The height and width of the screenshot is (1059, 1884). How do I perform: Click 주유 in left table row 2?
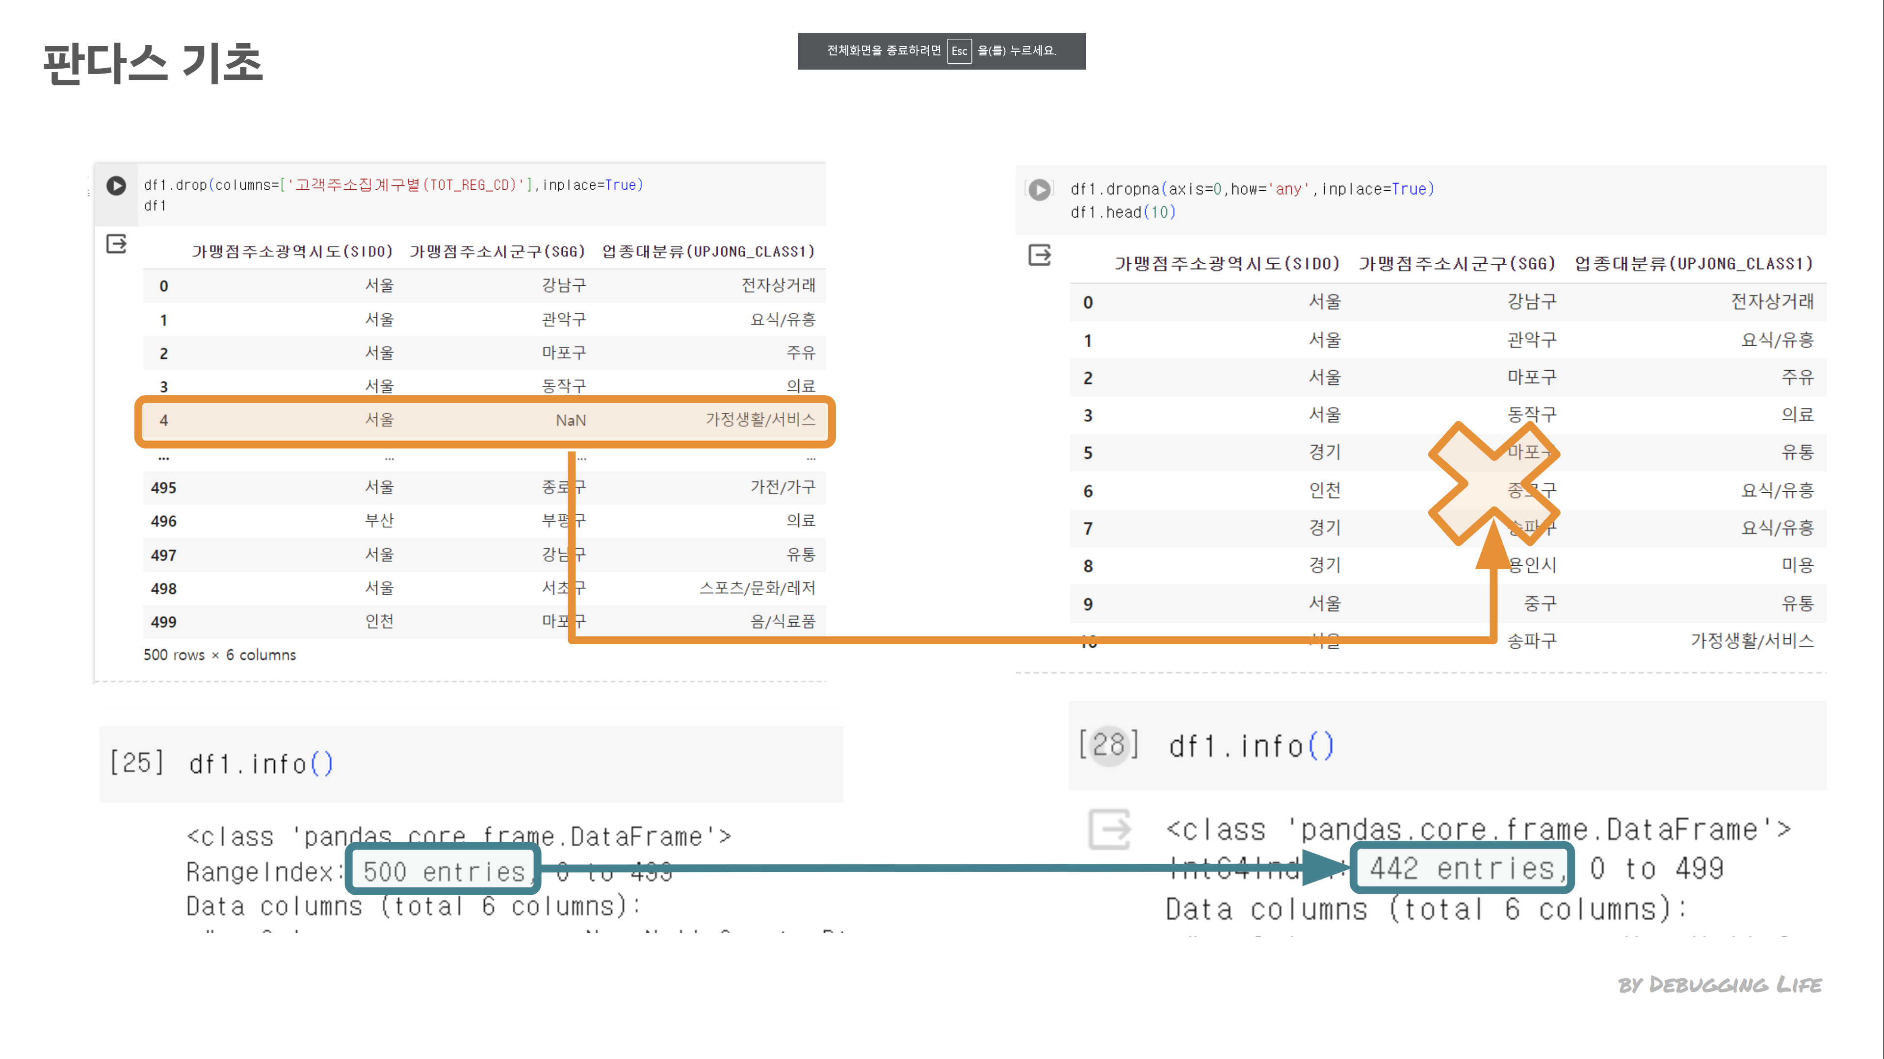(x=801, y=353)
